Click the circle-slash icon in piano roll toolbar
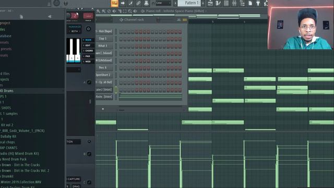This screenshot has width=334, height=188. [x=109, y=11]
